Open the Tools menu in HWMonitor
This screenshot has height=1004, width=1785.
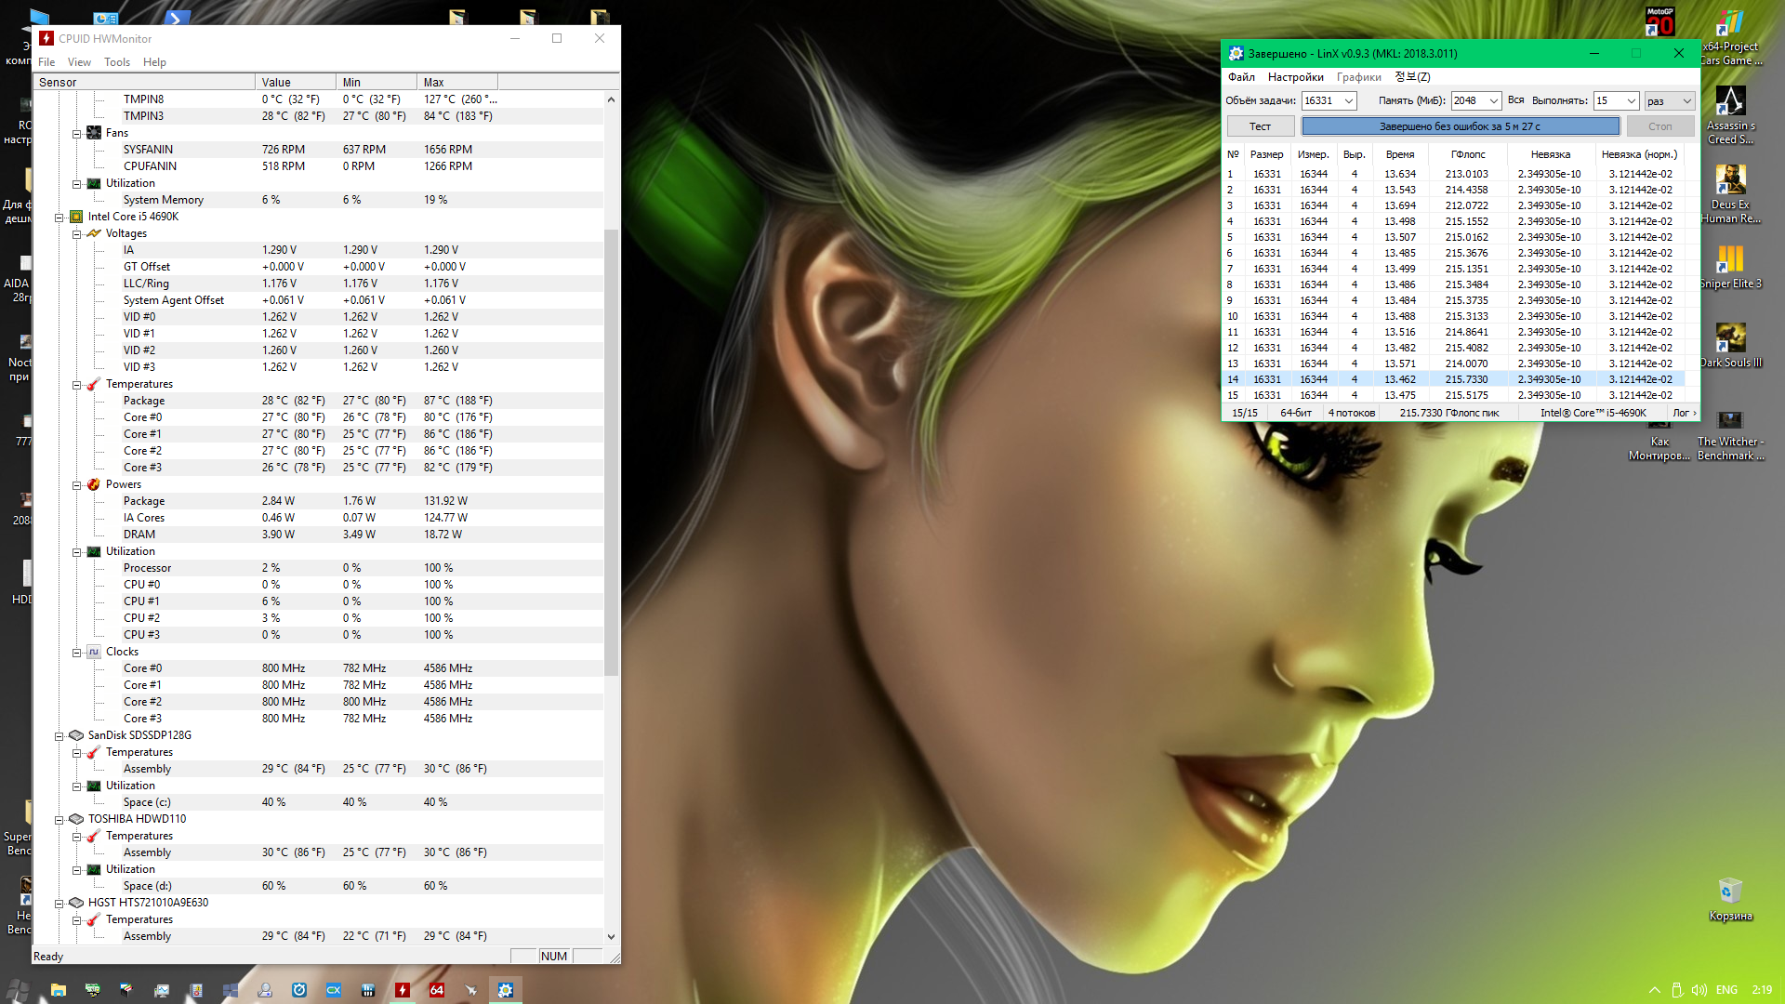[x=117, y=62]
